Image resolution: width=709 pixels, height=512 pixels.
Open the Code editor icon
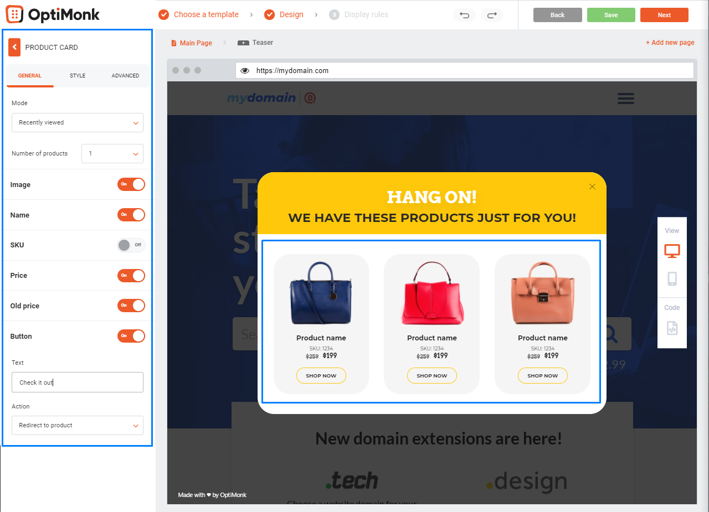[672, 328]
